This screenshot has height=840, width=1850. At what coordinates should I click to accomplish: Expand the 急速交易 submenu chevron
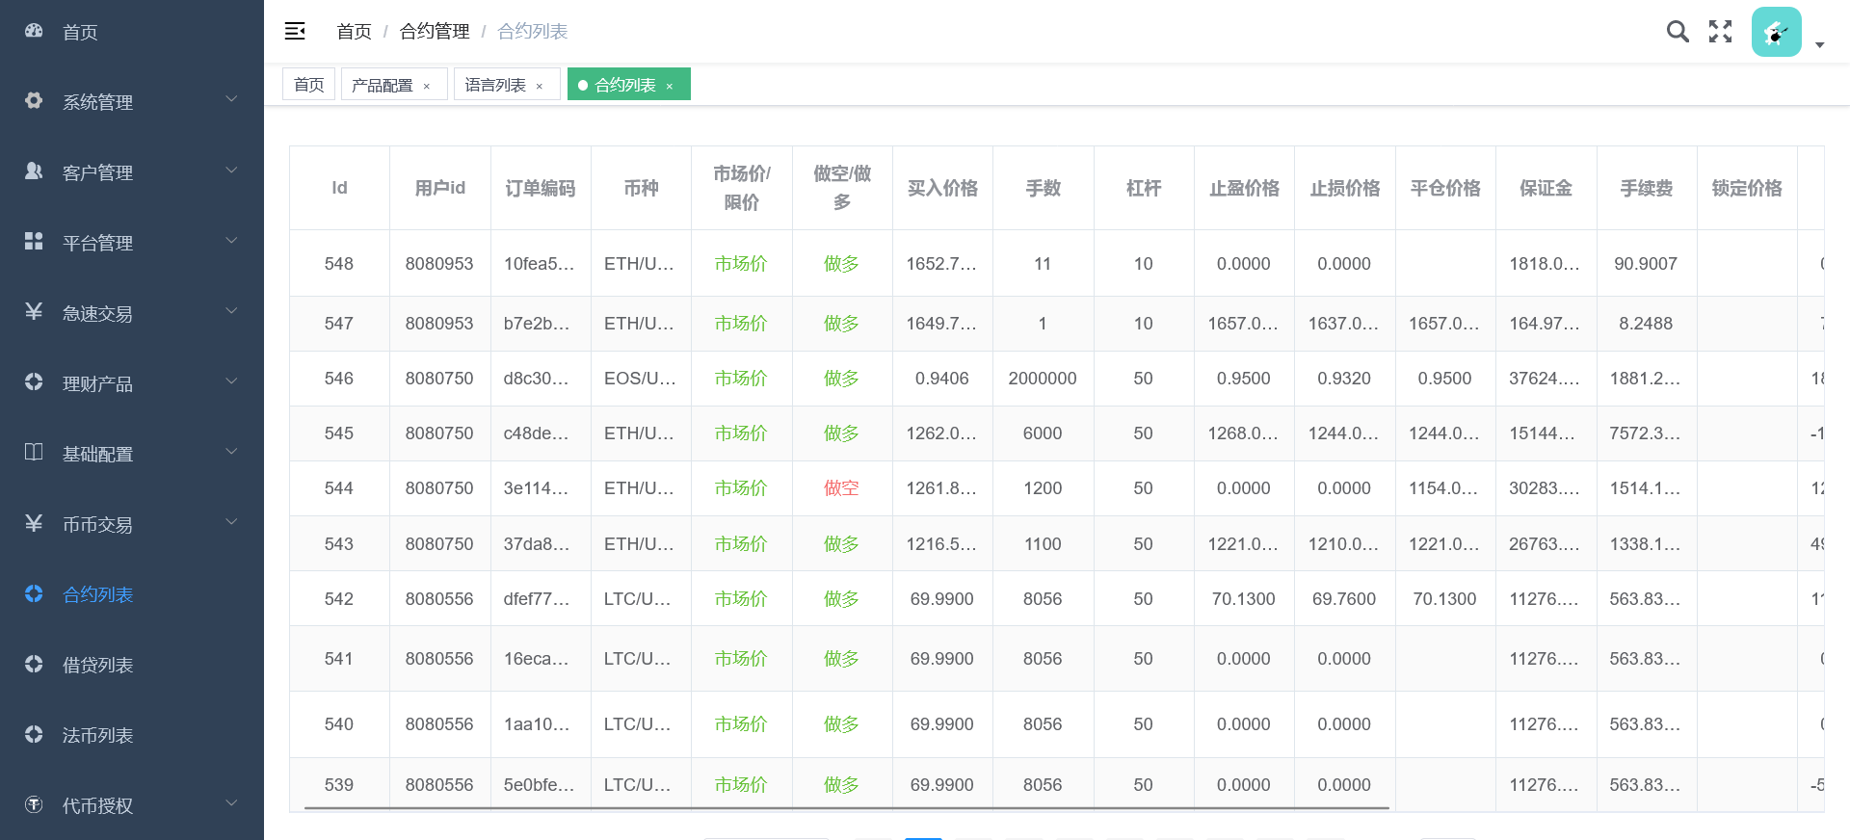[231, 311]
